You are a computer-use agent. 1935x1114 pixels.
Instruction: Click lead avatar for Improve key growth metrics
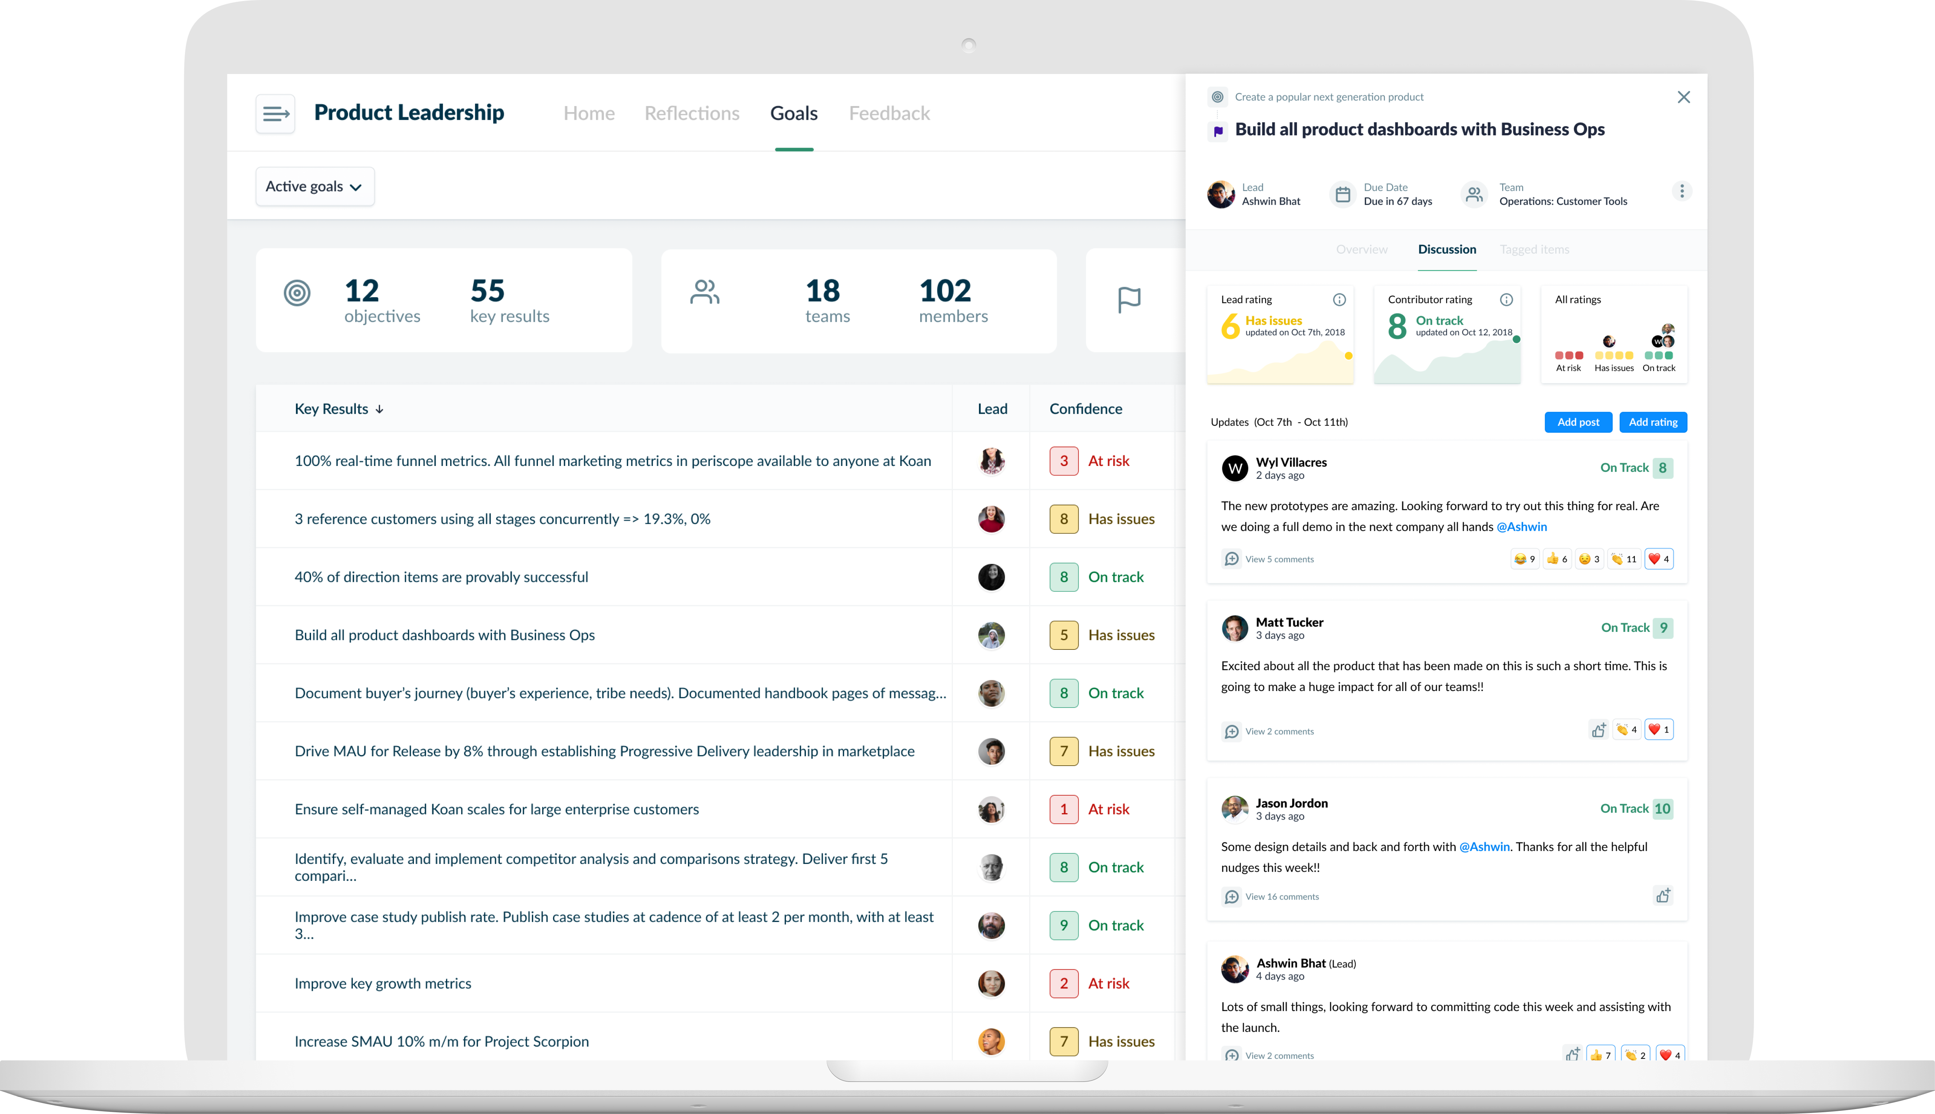992,984
